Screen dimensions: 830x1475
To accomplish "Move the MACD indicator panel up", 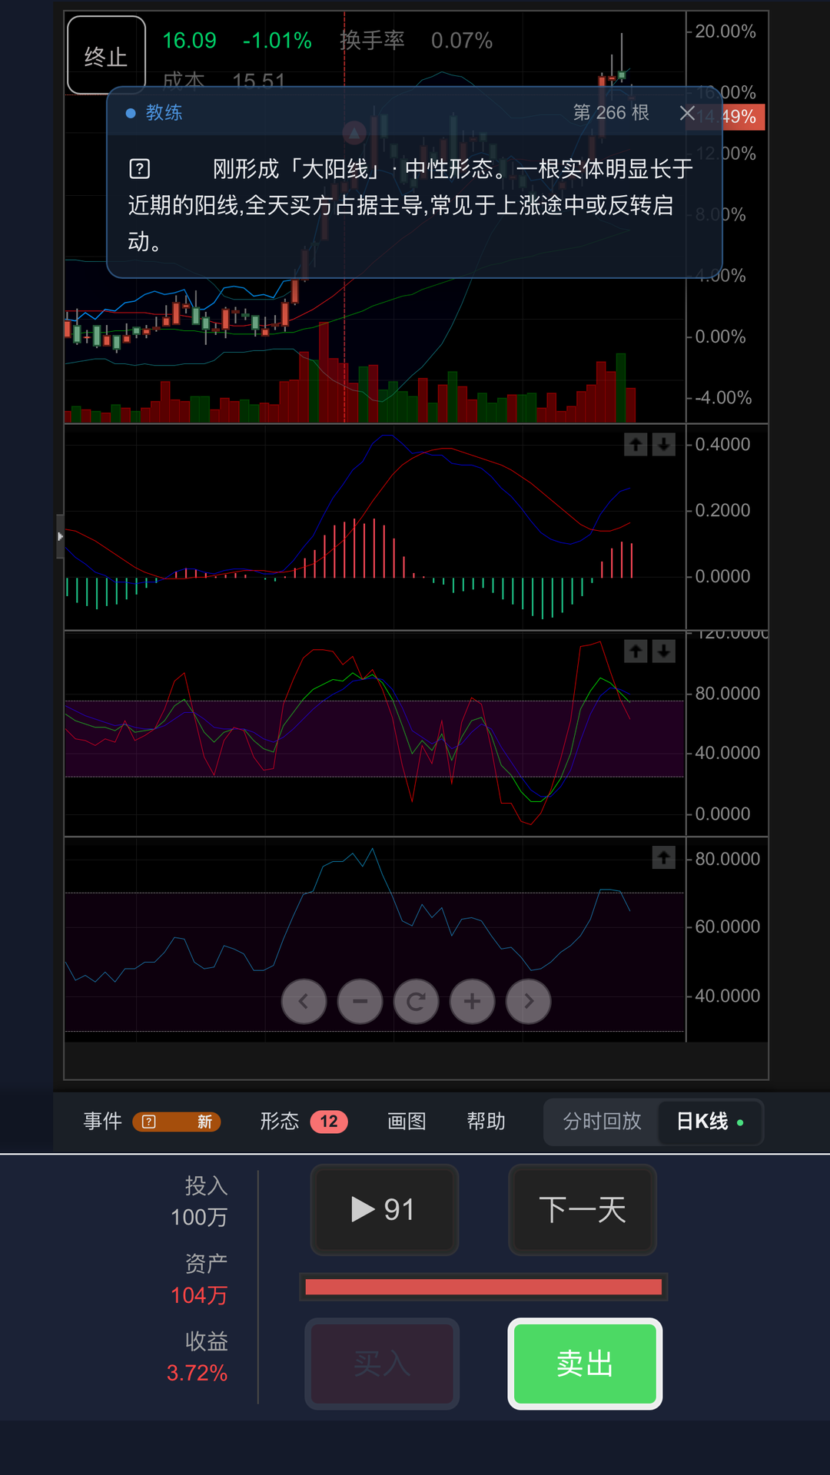I will pos(636,444).
